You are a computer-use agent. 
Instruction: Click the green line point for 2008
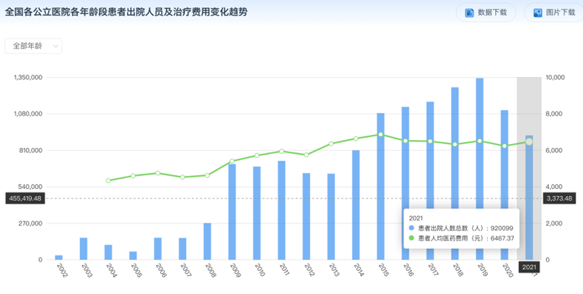207,175
